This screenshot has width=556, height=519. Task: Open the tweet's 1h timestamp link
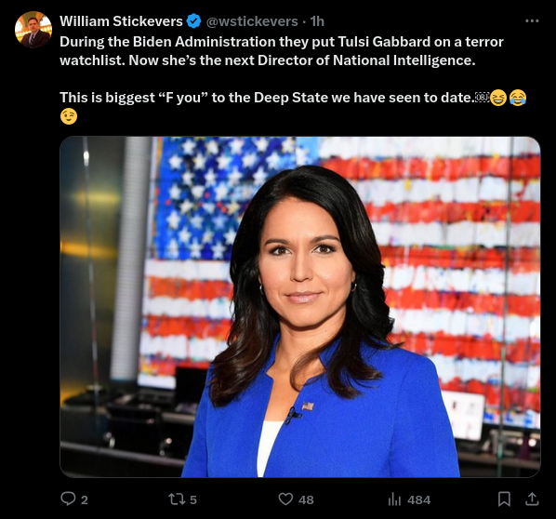(317, 21)
